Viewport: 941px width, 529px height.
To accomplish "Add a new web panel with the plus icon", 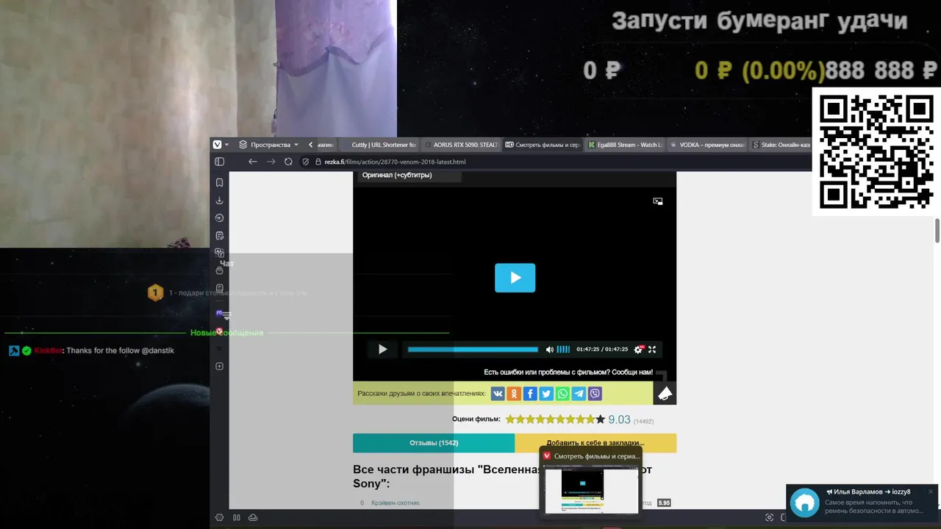I will pyautogui.click(x=219, y=366).
